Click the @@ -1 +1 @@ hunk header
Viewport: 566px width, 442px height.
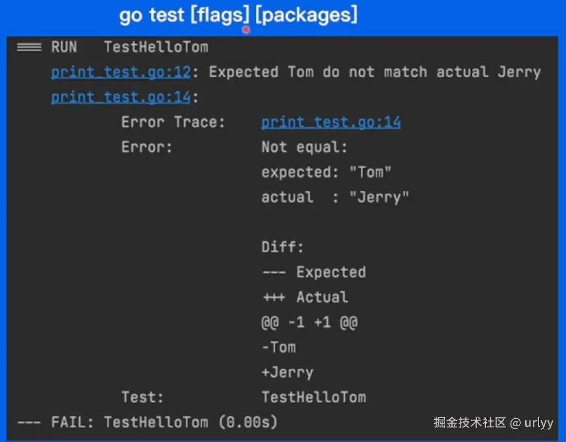310,322
